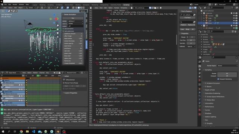Viewport: 239px width, 134px height.
Task: Toggle Manual Frame Range checkbox
Action: click(63, 83)
